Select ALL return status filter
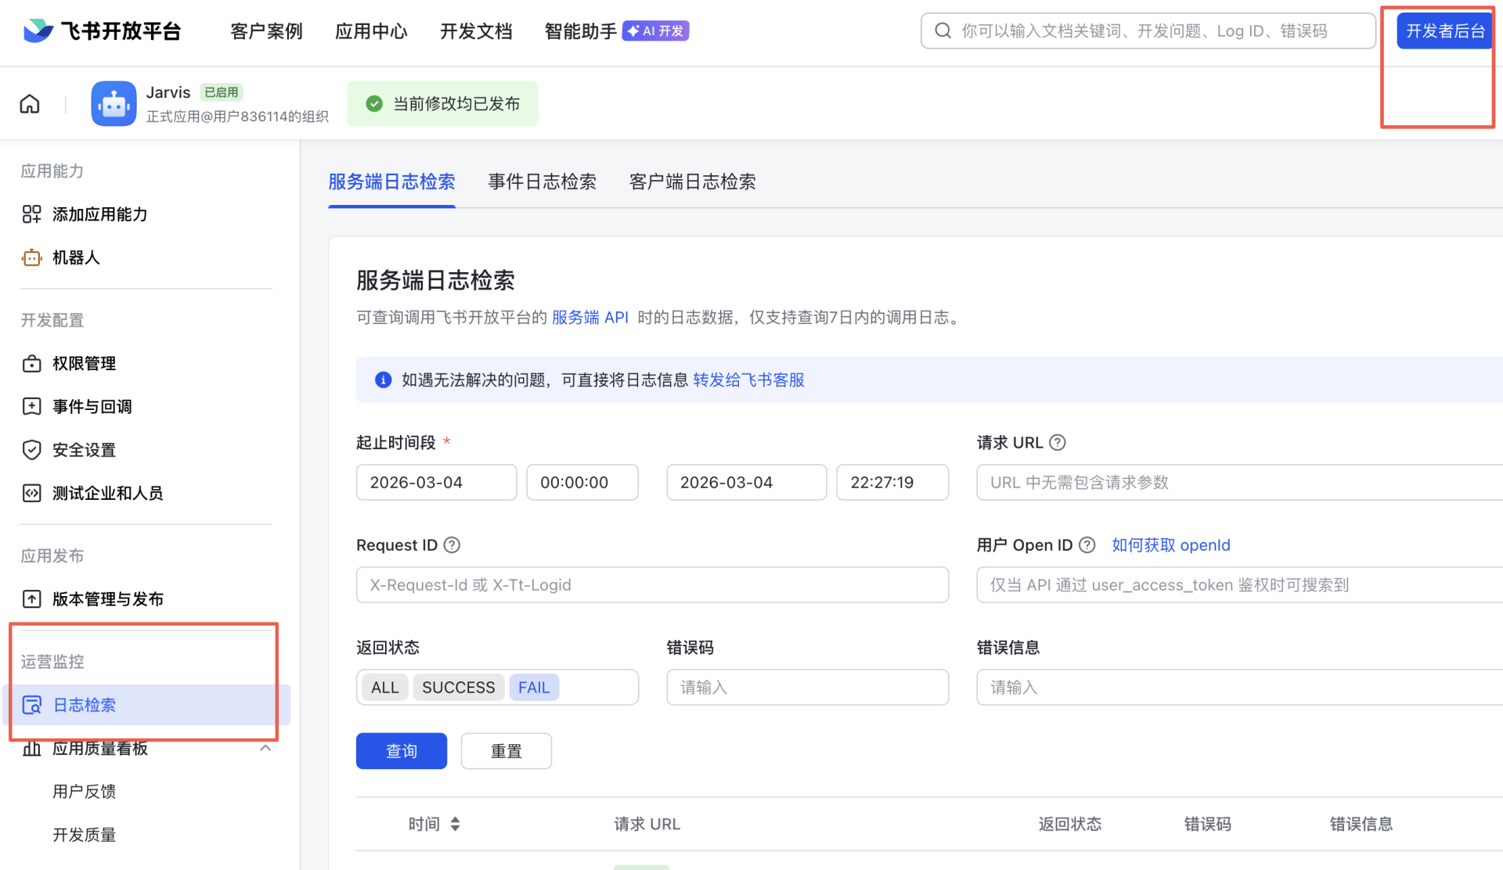1503x870 pixels. coord(384,688)
